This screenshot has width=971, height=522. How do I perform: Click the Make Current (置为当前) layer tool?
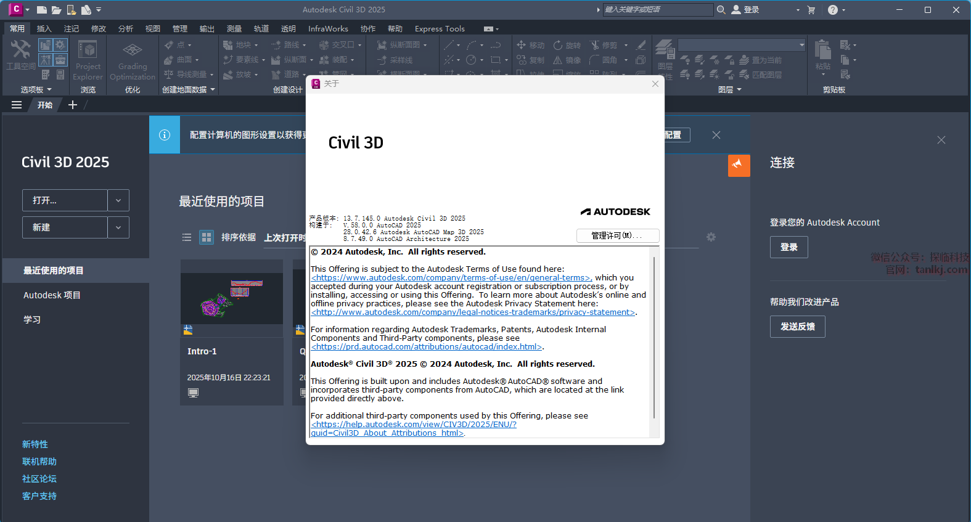click(x=761, y=60)
